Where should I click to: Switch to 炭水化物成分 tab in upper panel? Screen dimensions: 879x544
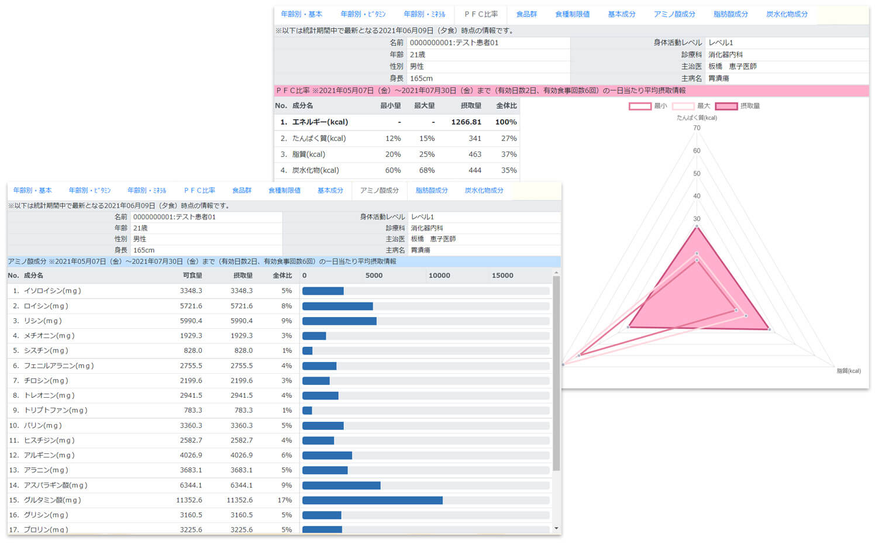[787, 14]
